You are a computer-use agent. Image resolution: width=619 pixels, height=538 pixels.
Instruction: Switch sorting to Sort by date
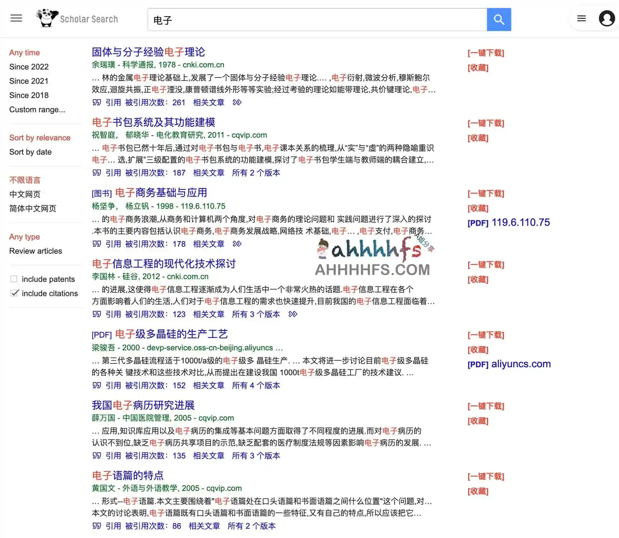31,152
